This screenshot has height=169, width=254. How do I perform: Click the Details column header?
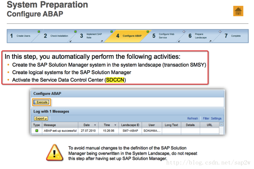[x=190, y=125]
